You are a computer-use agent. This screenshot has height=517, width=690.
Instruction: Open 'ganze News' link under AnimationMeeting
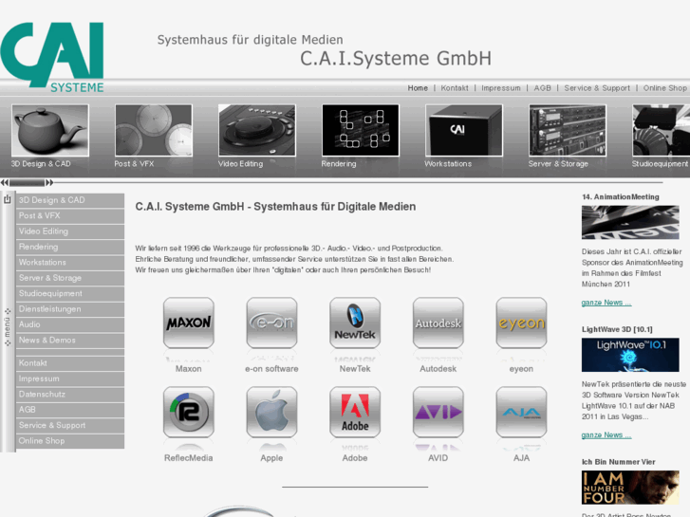click(x=606, y=303)
